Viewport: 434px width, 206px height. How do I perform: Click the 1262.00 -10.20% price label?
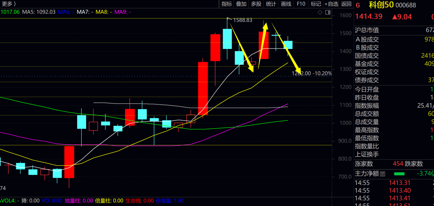(312, 73)
